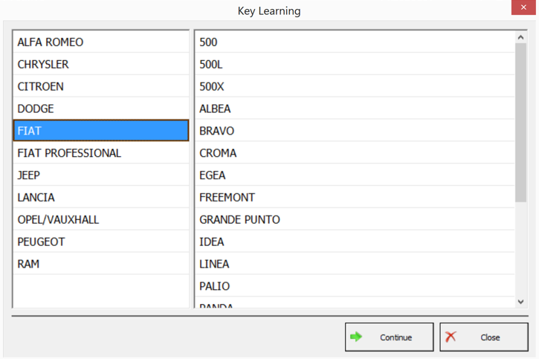Pick FREEMONT in the model list

tap(355, 197)
